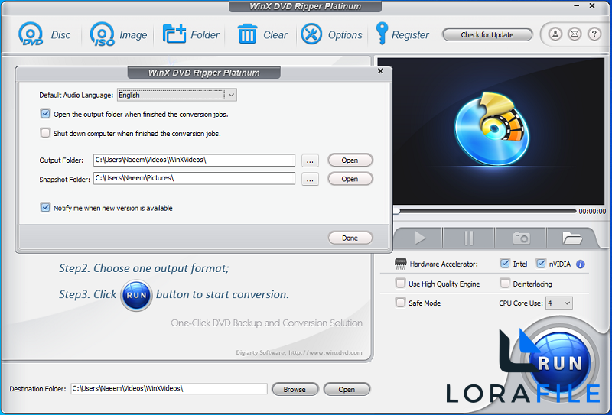Open the help question mark icon
Image resolution: width=612 pixels, height=415 pixels.
tap(594, 34)
